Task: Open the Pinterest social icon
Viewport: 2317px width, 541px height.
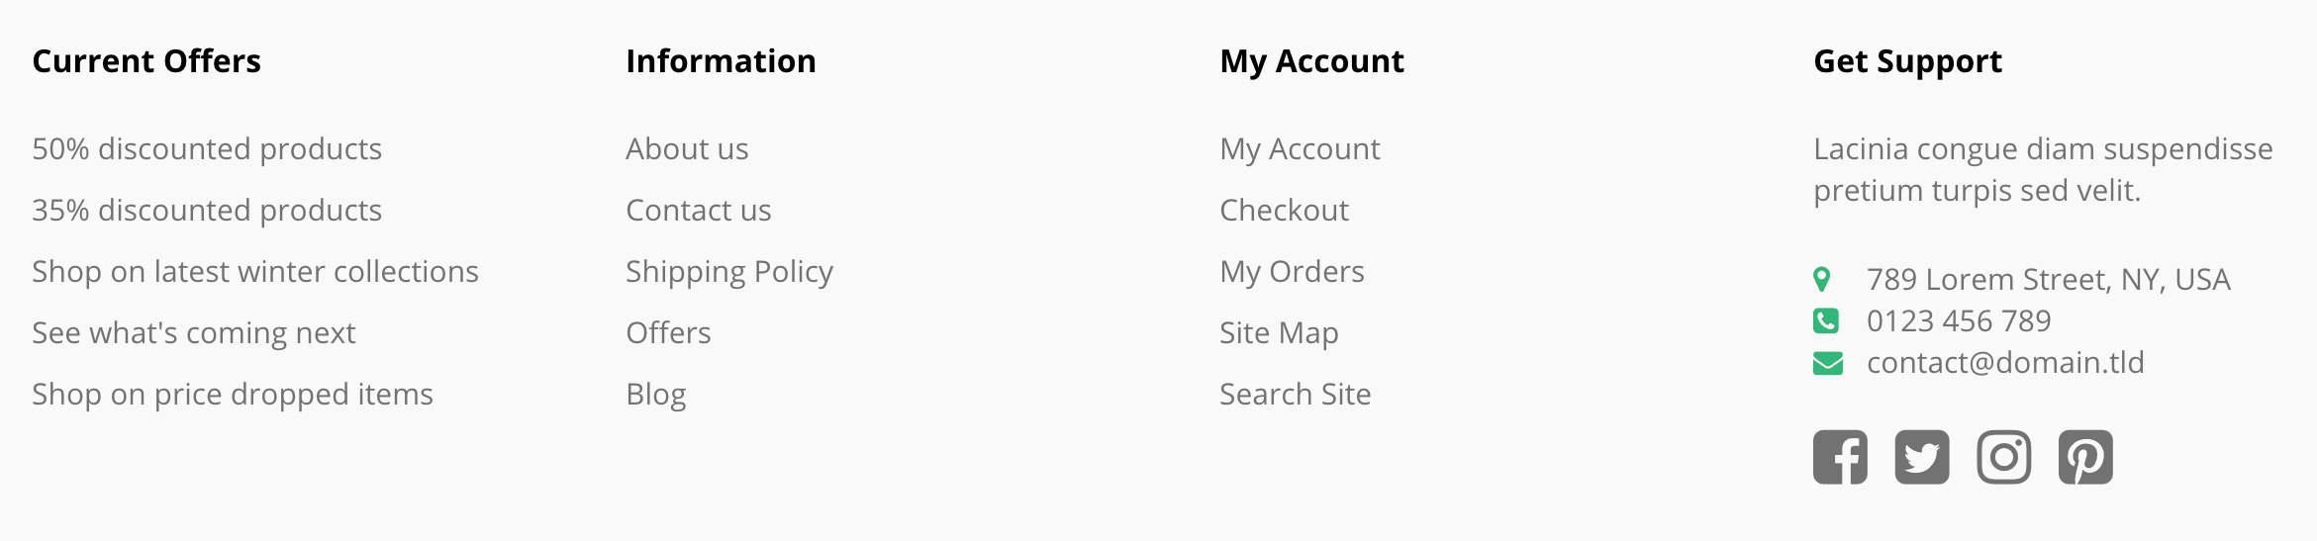Action: click(2085, 457)
